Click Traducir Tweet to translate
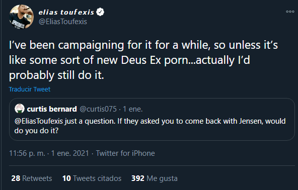This screenshot has height=190, width=298. [x=30, y=89]
